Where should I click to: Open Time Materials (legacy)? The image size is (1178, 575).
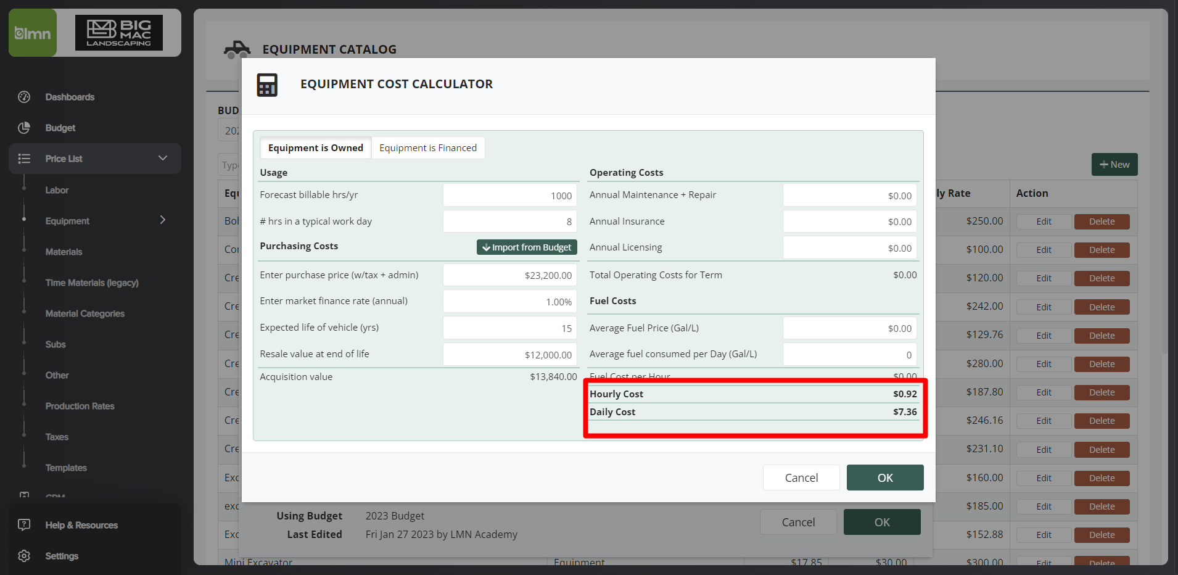click(92, 283)
